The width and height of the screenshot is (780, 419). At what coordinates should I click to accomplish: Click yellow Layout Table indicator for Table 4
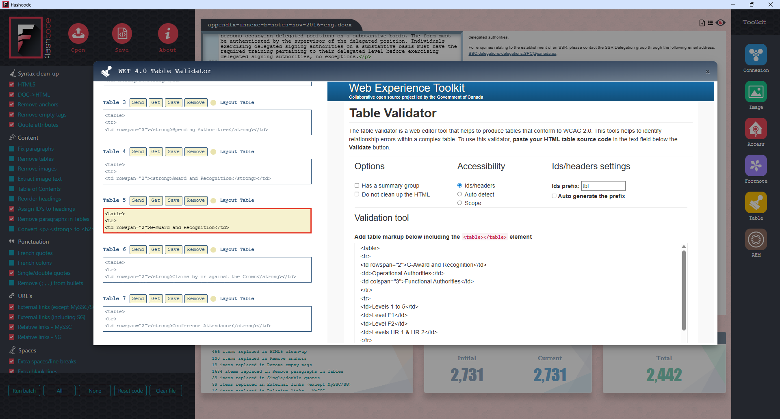click(x=213, y=152)
